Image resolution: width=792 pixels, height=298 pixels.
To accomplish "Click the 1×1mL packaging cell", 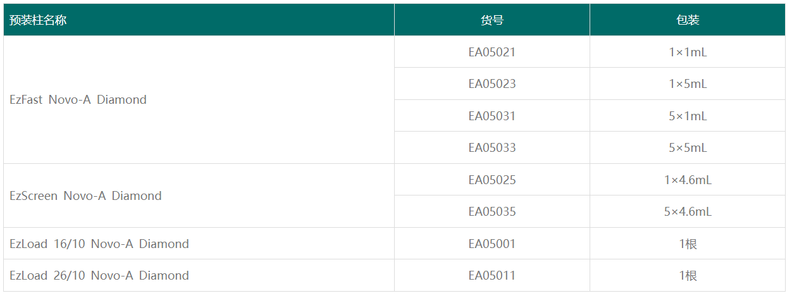I will point(688,53).
